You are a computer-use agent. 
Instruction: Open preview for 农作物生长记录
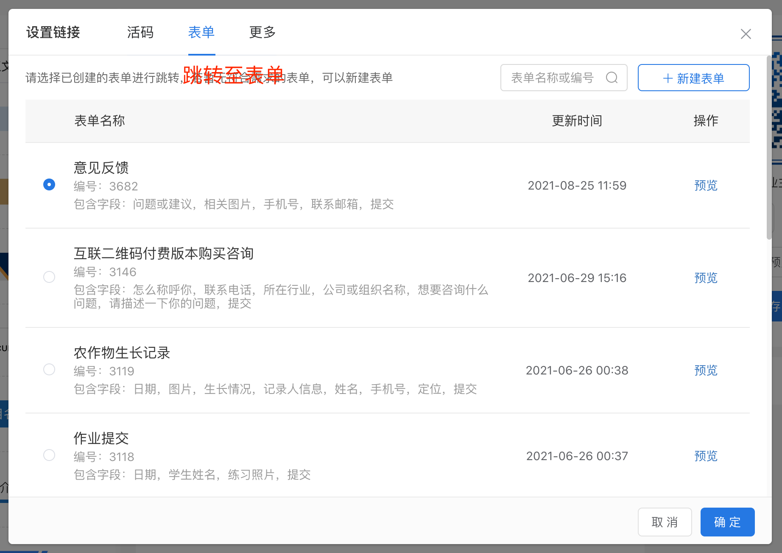point(706,370)
